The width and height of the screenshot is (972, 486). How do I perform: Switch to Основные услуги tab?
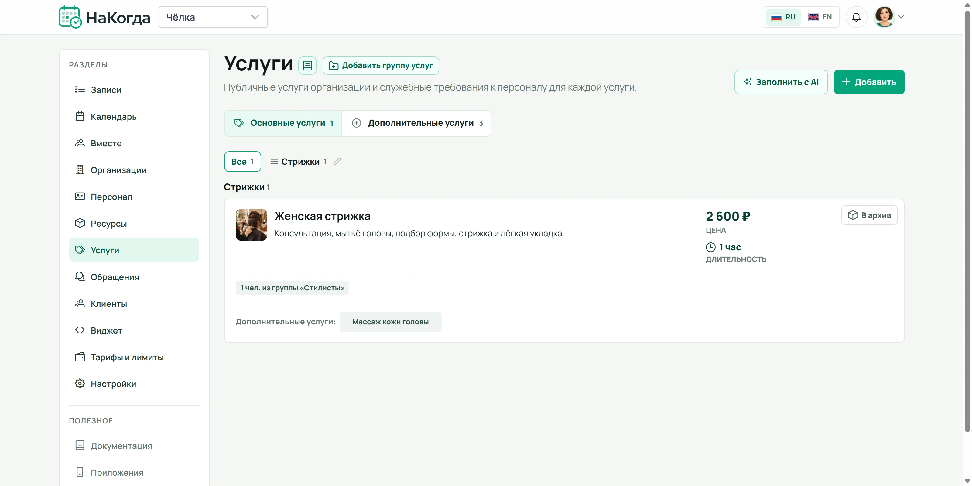tap(283, 123)
